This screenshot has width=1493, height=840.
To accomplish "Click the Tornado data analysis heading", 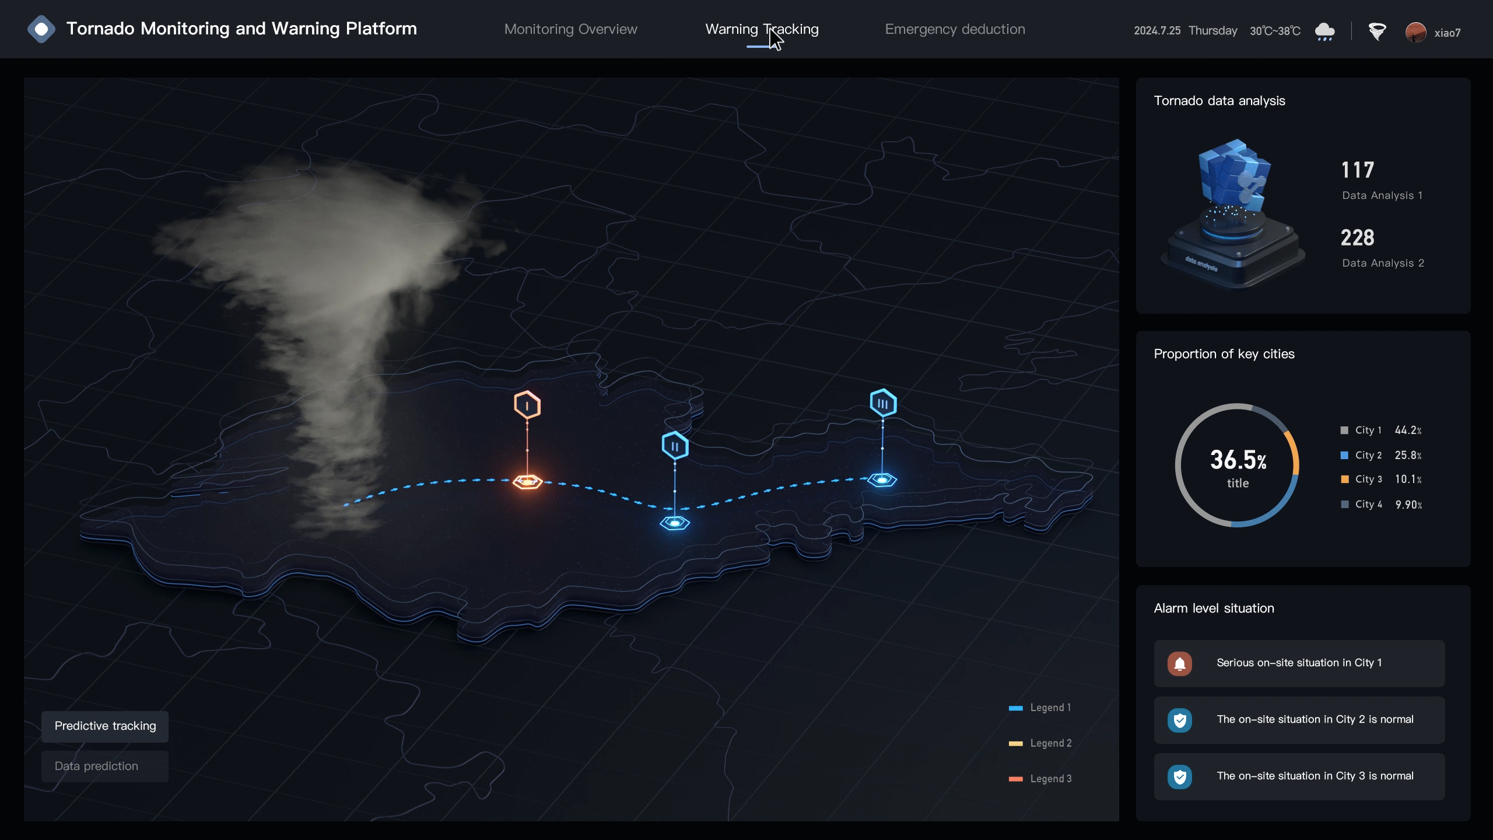I will pyautogui.click(x=1219, y=101).
